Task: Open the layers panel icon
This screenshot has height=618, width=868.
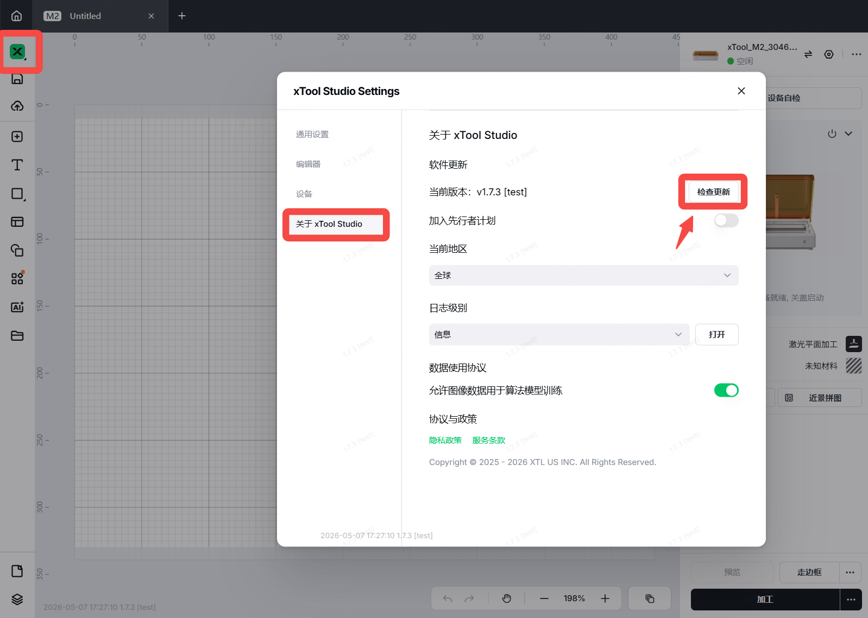Action: point(17,599)
